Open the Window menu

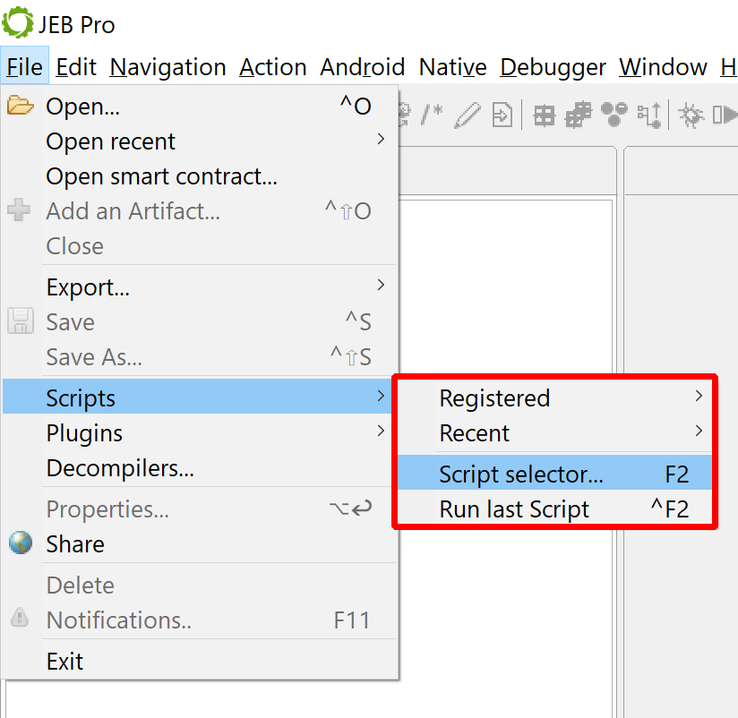(663, 67)
